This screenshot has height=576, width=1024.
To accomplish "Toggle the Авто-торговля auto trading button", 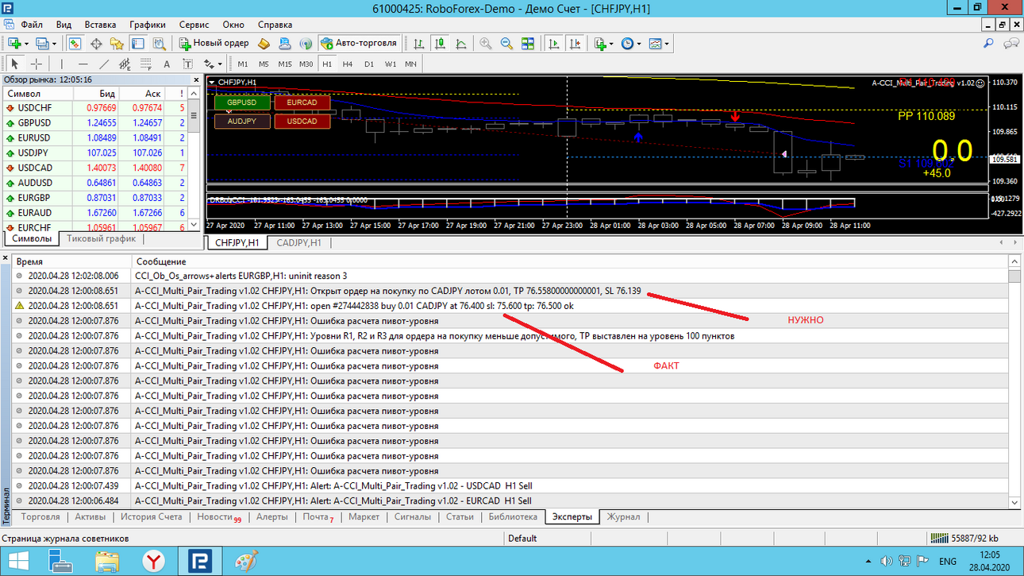I will 358,43.
